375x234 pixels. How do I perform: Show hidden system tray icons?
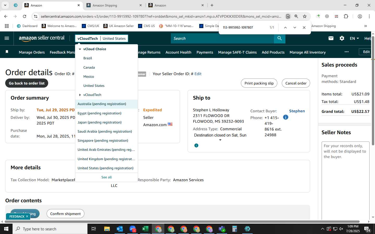322,229
